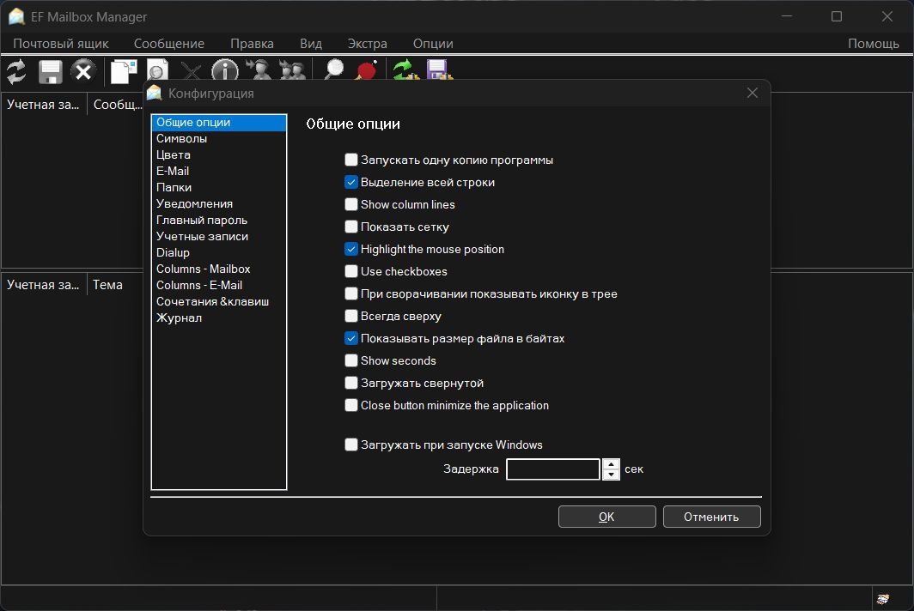Click the white X cancel toolbar icon
The width and height of the screenshot is (914, 611).
pyautogui.click(x=82, y=71)
